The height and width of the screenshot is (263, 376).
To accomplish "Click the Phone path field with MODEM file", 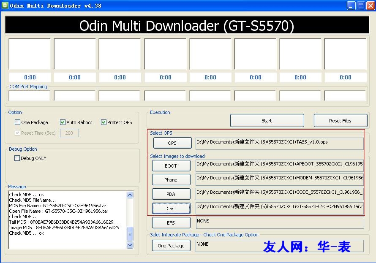I will pyautogui.click(x=280, y=179).
